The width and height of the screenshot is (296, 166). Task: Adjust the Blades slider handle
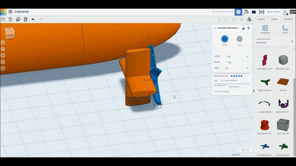click(x=230, y=62)
